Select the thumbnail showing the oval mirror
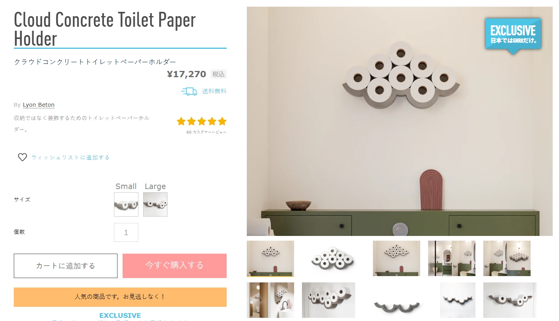 (452, 258)
